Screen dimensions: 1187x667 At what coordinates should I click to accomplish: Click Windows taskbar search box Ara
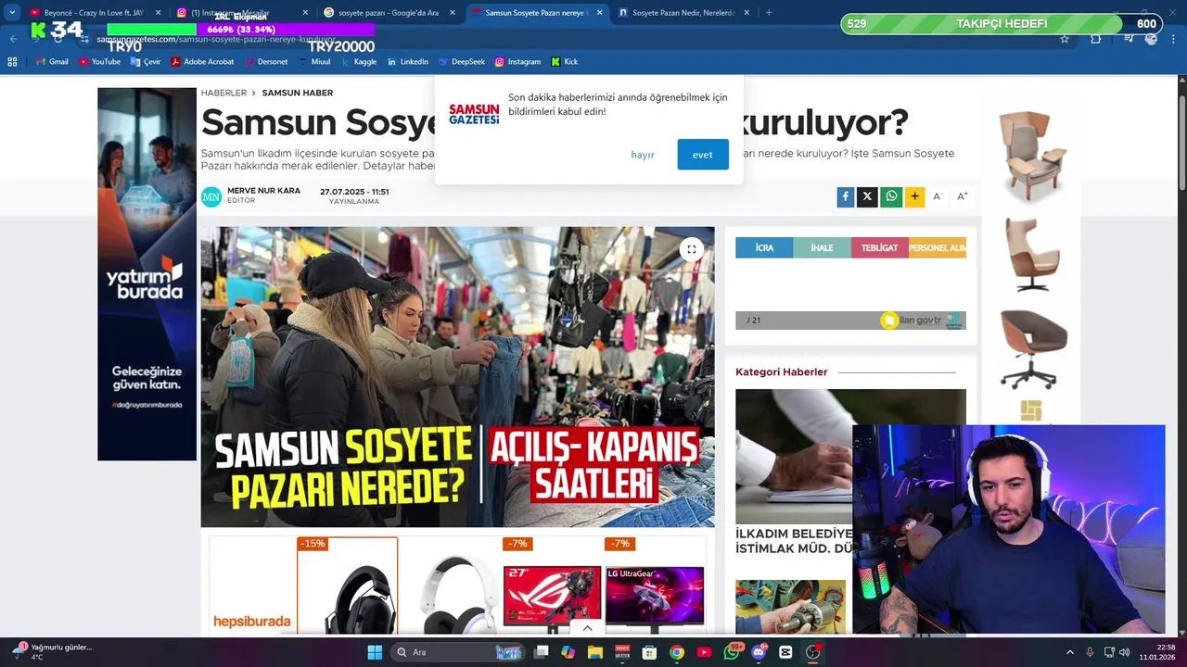point(457,652)
